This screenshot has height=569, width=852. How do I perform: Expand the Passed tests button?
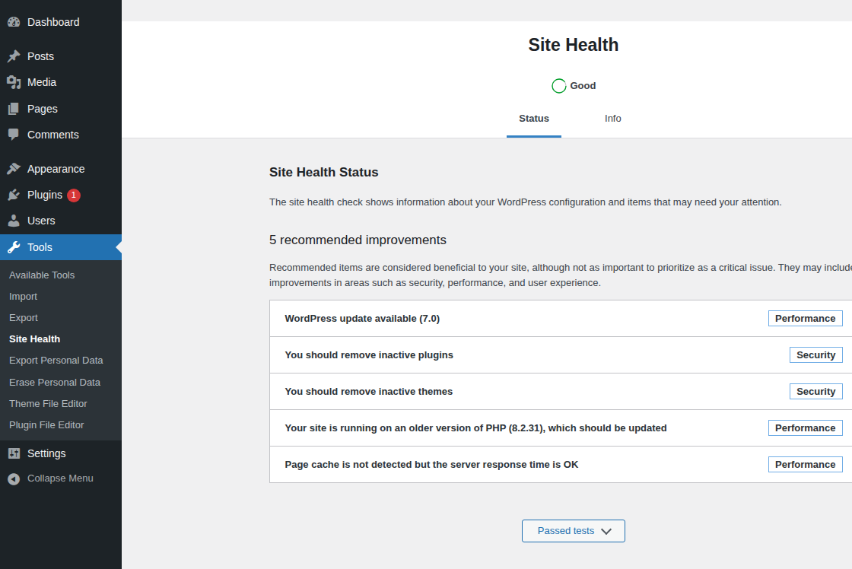pyautogui.click(x=574, y=531)
